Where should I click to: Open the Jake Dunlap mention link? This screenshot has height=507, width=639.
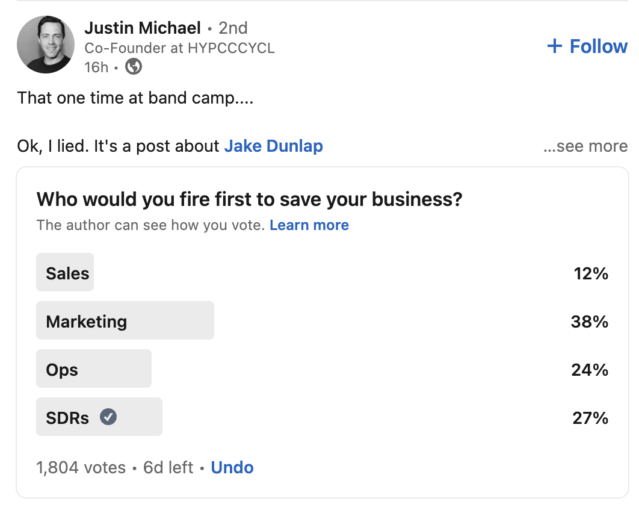(x=273, y=146)
